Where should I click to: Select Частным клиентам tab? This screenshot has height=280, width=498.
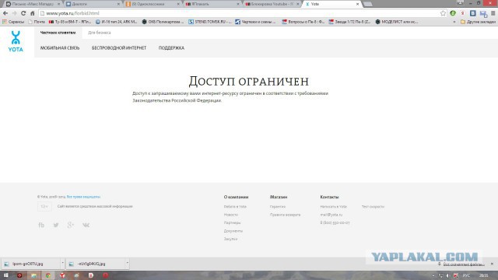pos(58,33)
